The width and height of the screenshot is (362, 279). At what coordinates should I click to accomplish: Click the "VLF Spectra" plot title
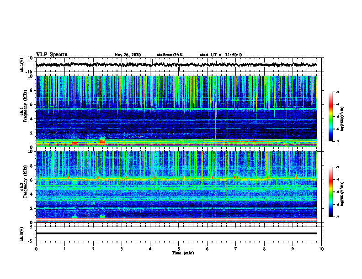[52, 54]
